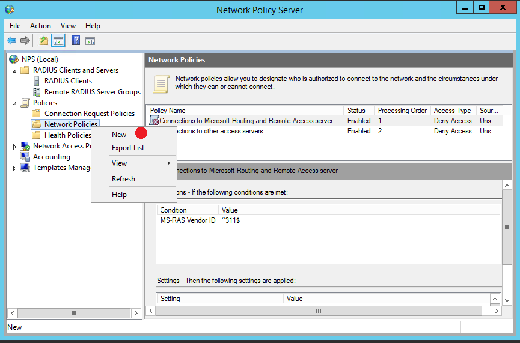The width and height of the screenshot is (520, 343).
Task: Click details pane horizontal scroll left arrow
Action: click(150, 311)
